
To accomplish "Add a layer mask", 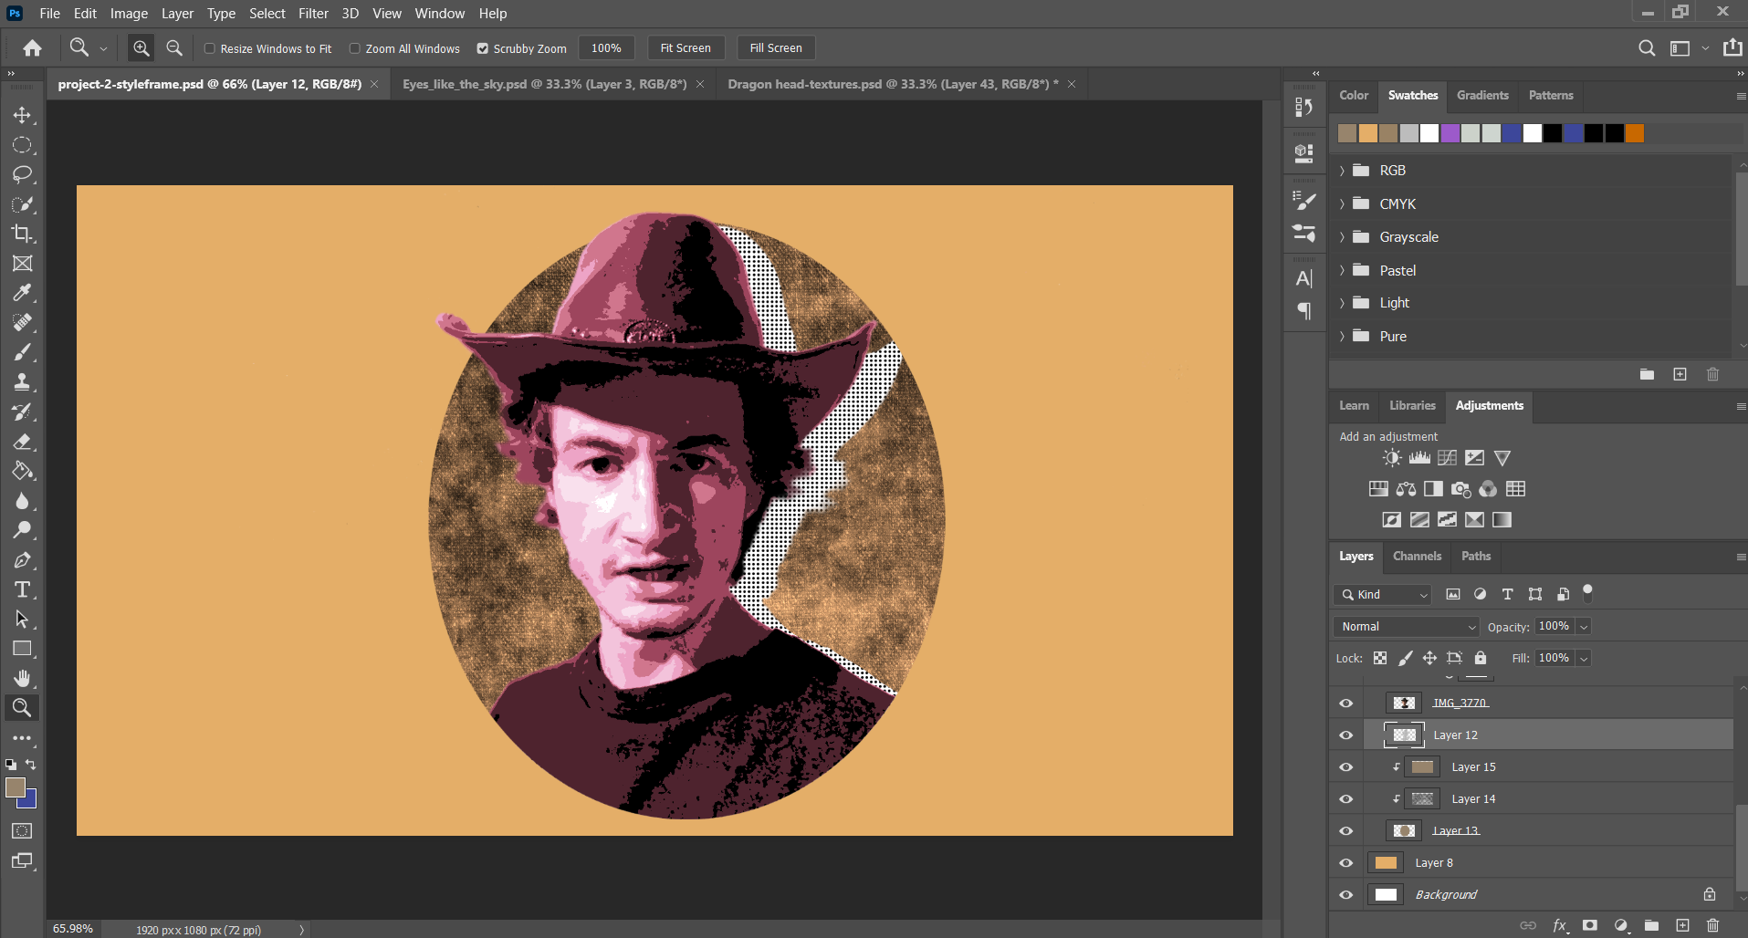I will coord(1590,925).
